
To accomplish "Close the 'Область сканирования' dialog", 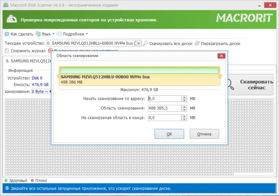I will coord(221,56).
